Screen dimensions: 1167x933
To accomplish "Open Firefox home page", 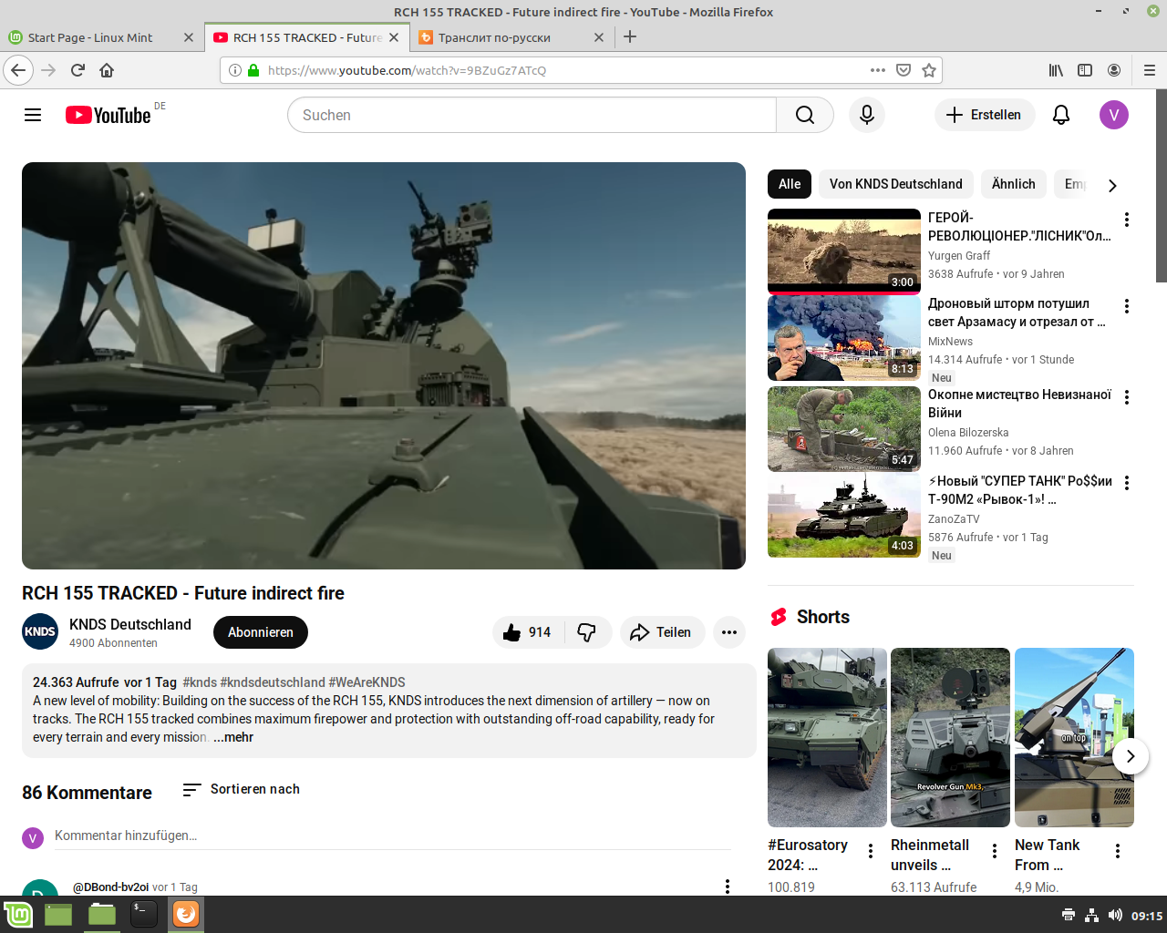I will (107, 70).
